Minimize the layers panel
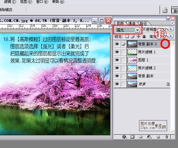 coord(168,18)
